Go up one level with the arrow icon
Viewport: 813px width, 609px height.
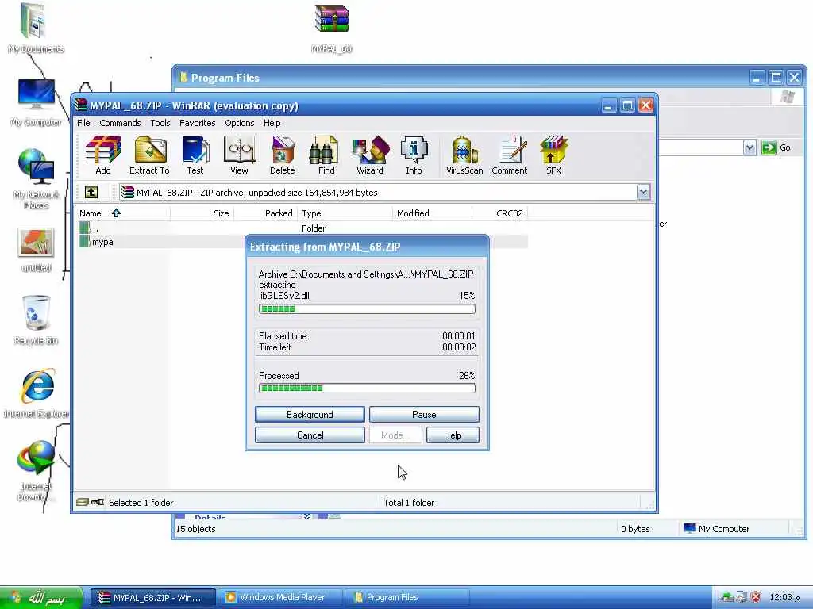91,192
